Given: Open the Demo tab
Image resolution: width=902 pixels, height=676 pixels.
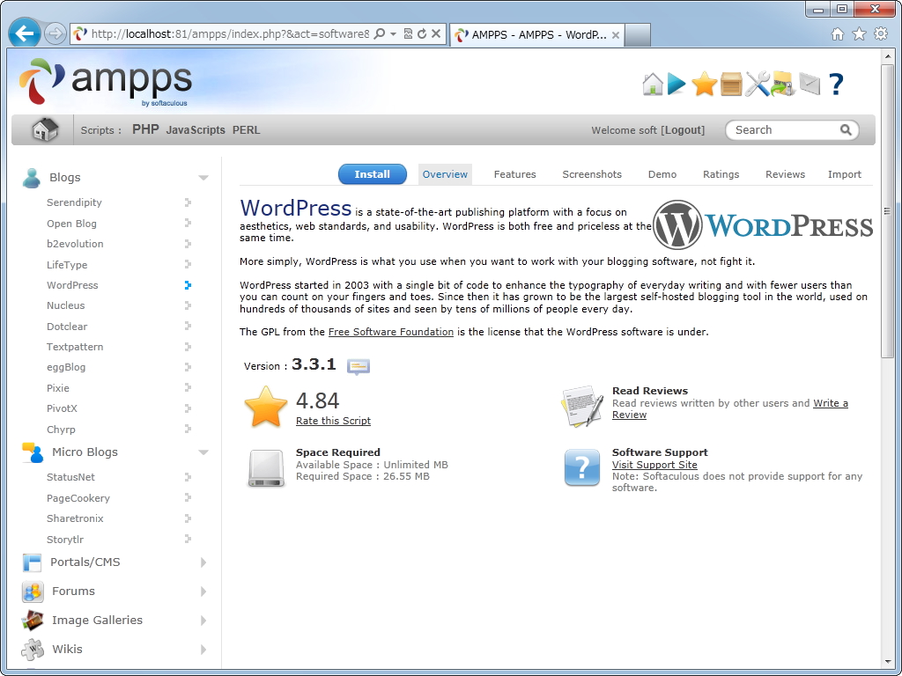Looking at the screenshot, I should click(662, 174).
